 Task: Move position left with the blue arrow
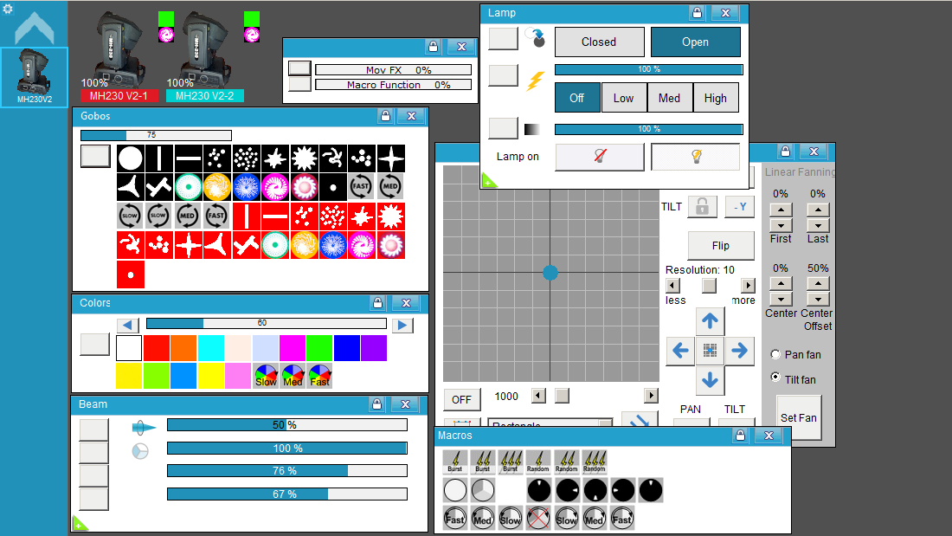pos(680,351)
